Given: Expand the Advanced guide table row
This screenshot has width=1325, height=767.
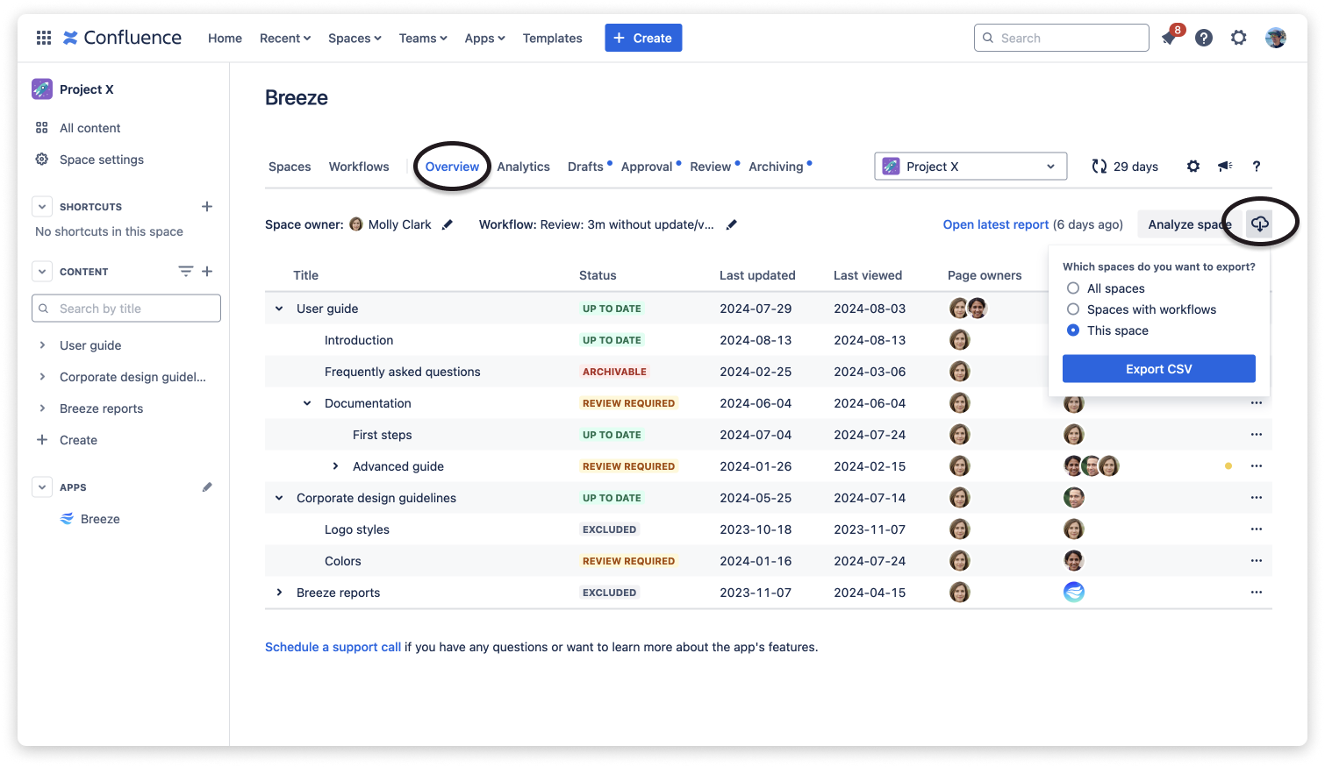Looking at the screenshot, I should tap(335, 466).
